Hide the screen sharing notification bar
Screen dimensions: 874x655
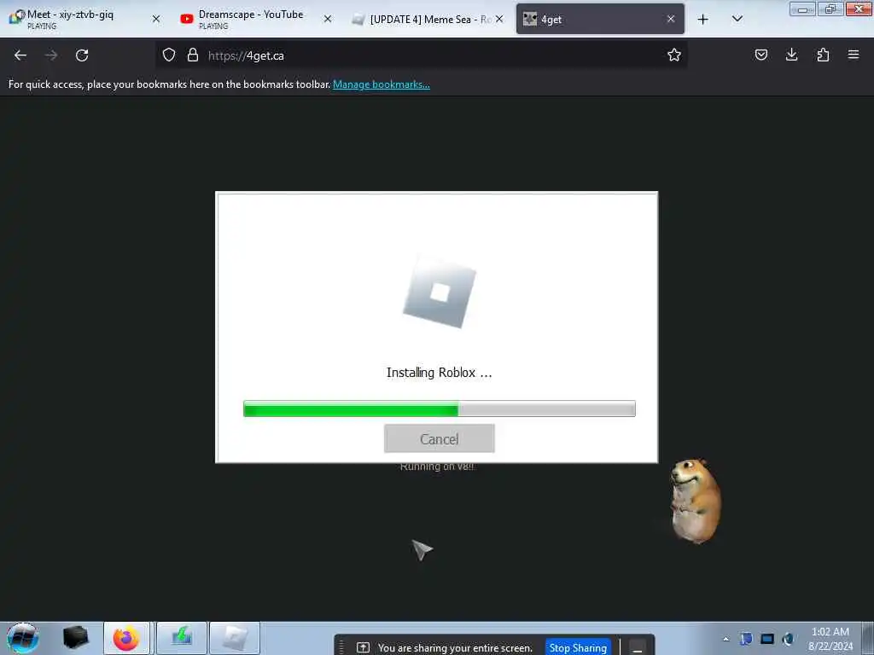click(637, 648)
